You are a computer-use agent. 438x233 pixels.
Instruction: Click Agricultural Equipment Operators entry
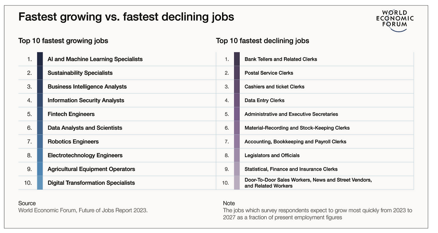click(91, 169)
